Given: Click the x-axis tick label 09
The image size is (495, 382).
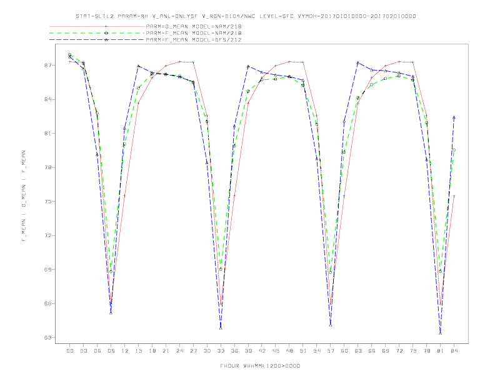Looking at the screenshot, I should pos(111,351).
